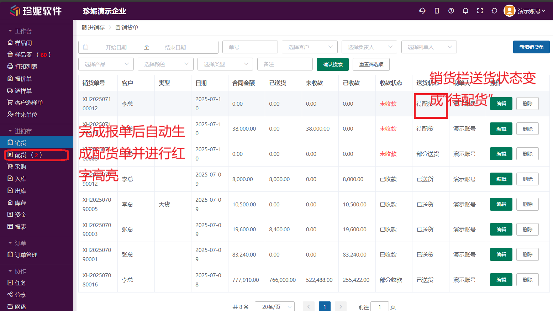This screenshot has height=311, width=553.
Task: Open the 选择客户 dropdown
Action: coord(309,47)
